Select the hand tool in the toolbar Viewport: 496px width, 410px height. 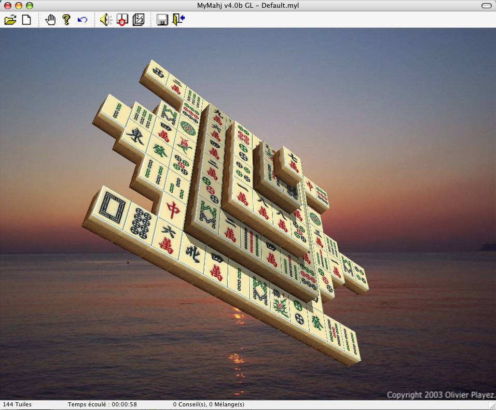pyautogui.click(x=50, y=20)
